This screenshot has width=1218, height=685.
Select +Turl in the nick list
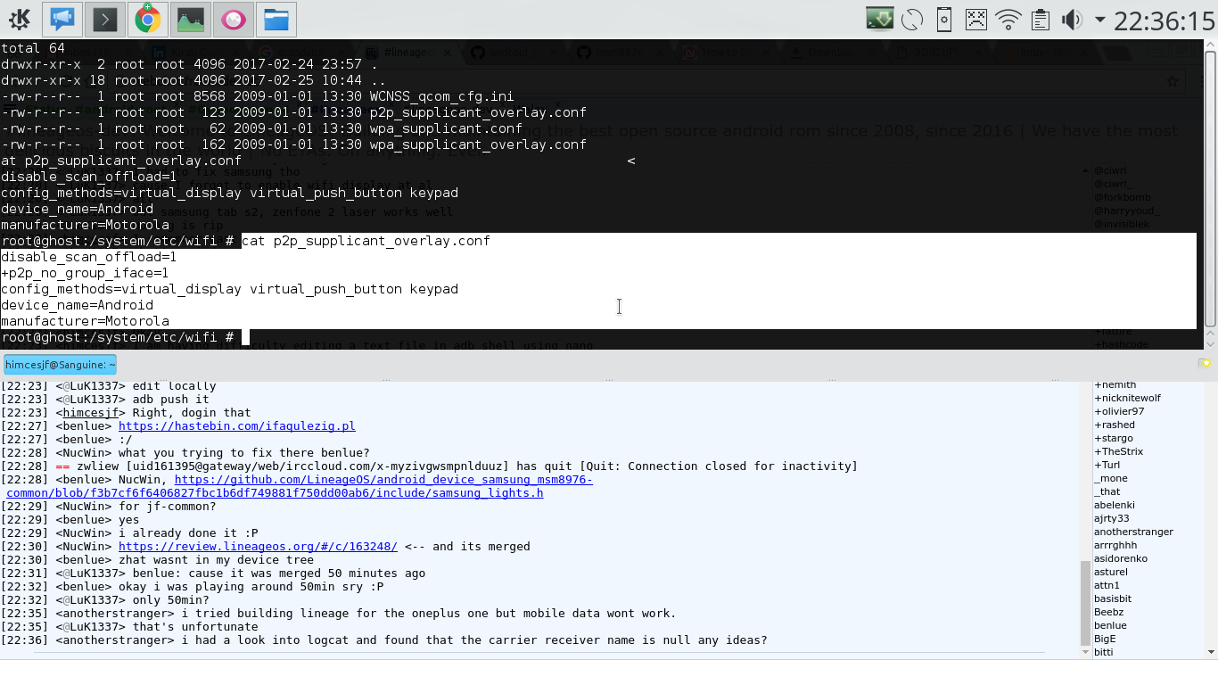(x=1107, y=465)
